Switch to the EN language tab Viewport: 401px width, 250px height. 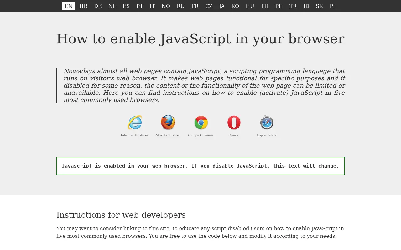(69, 6)
